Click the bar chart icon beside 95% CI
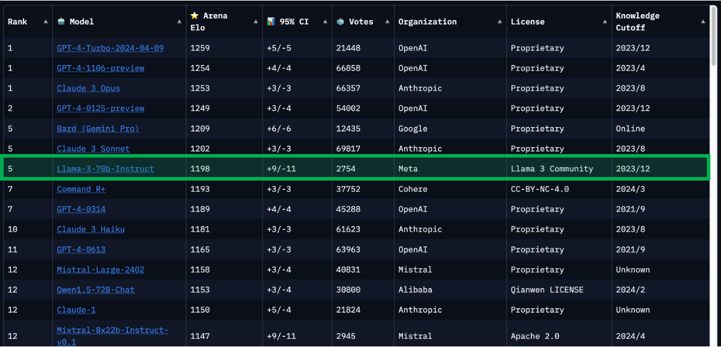Viewport: 721px width, 347px height. (x=271, y=22)
